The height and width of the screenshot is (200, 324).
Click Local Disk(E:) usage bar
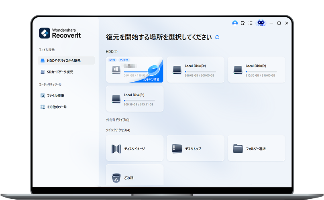click(261, 72)
